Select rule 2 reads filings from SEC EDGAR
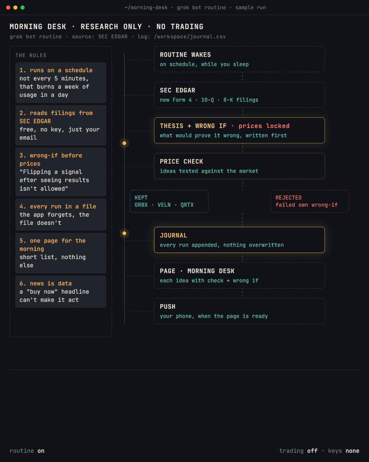This screenshot has height=462, width=369. (61, 125)
